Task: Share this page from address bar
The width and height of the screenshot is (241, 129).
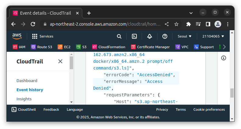Action: pyautogui.click(x=167, y=24)
